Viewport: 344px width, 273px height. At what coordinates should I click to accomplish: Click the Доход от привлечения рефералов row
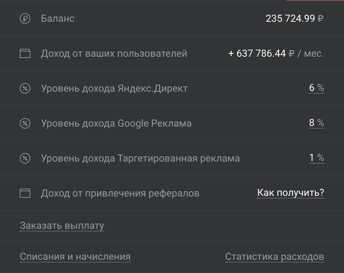[120, 193]
